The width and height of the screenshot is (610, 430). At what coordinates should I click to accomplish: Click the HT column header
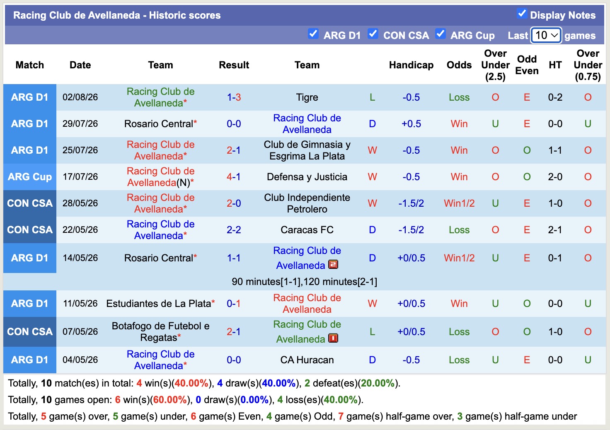point(555,65)
